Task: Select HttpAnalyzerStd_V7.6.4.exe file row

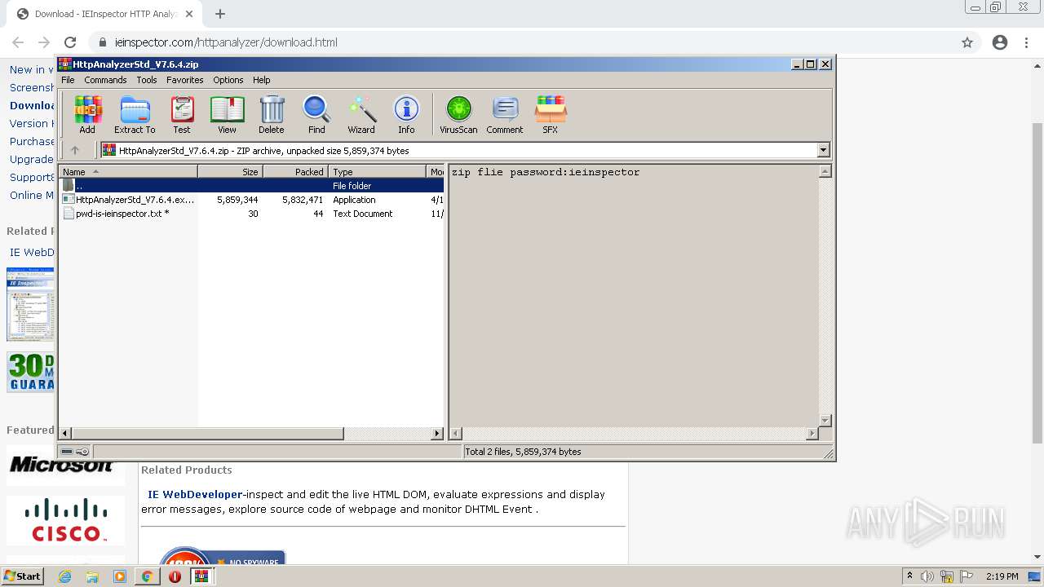Action: click(251, 200)
